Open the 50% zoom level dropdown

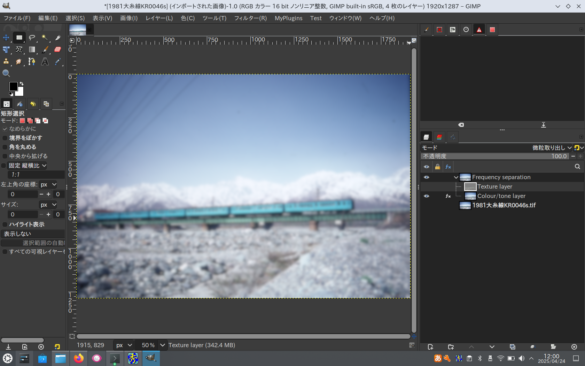pyautogui.click(x=162, y=345)
